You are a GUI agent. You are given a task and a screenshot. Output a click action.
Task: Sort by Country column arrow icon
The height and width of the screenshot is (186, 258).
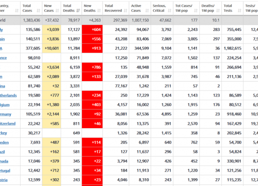(x=17, y=11)
